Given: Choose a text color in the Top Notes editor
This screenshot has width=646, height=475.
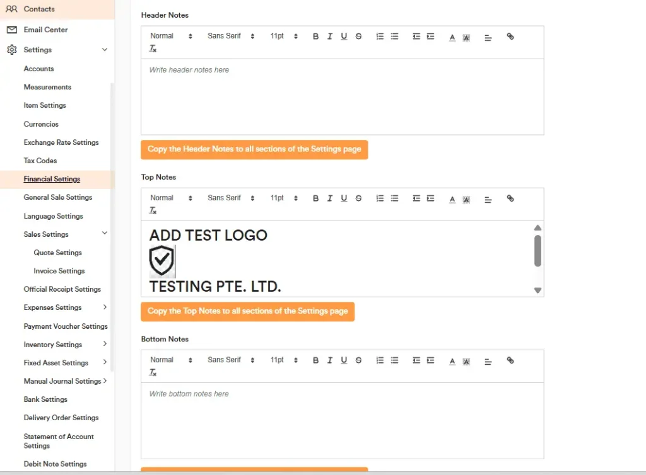Looking at the screenshot, I should 452,198.
